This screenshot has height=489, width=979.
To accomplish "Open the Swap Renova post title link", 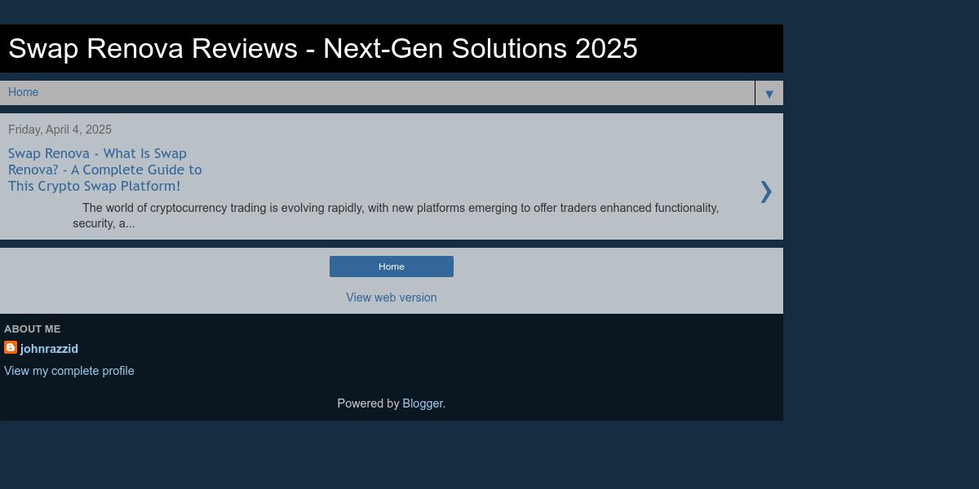I will tap(105, 170).
